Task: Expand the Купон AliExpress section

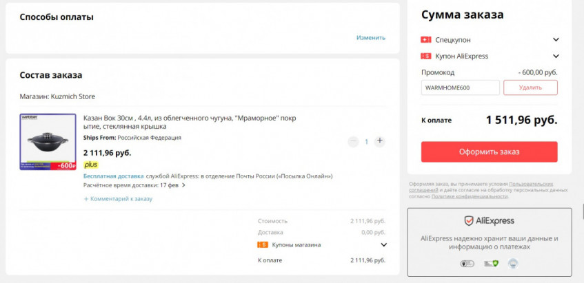Action: (556, 56)
